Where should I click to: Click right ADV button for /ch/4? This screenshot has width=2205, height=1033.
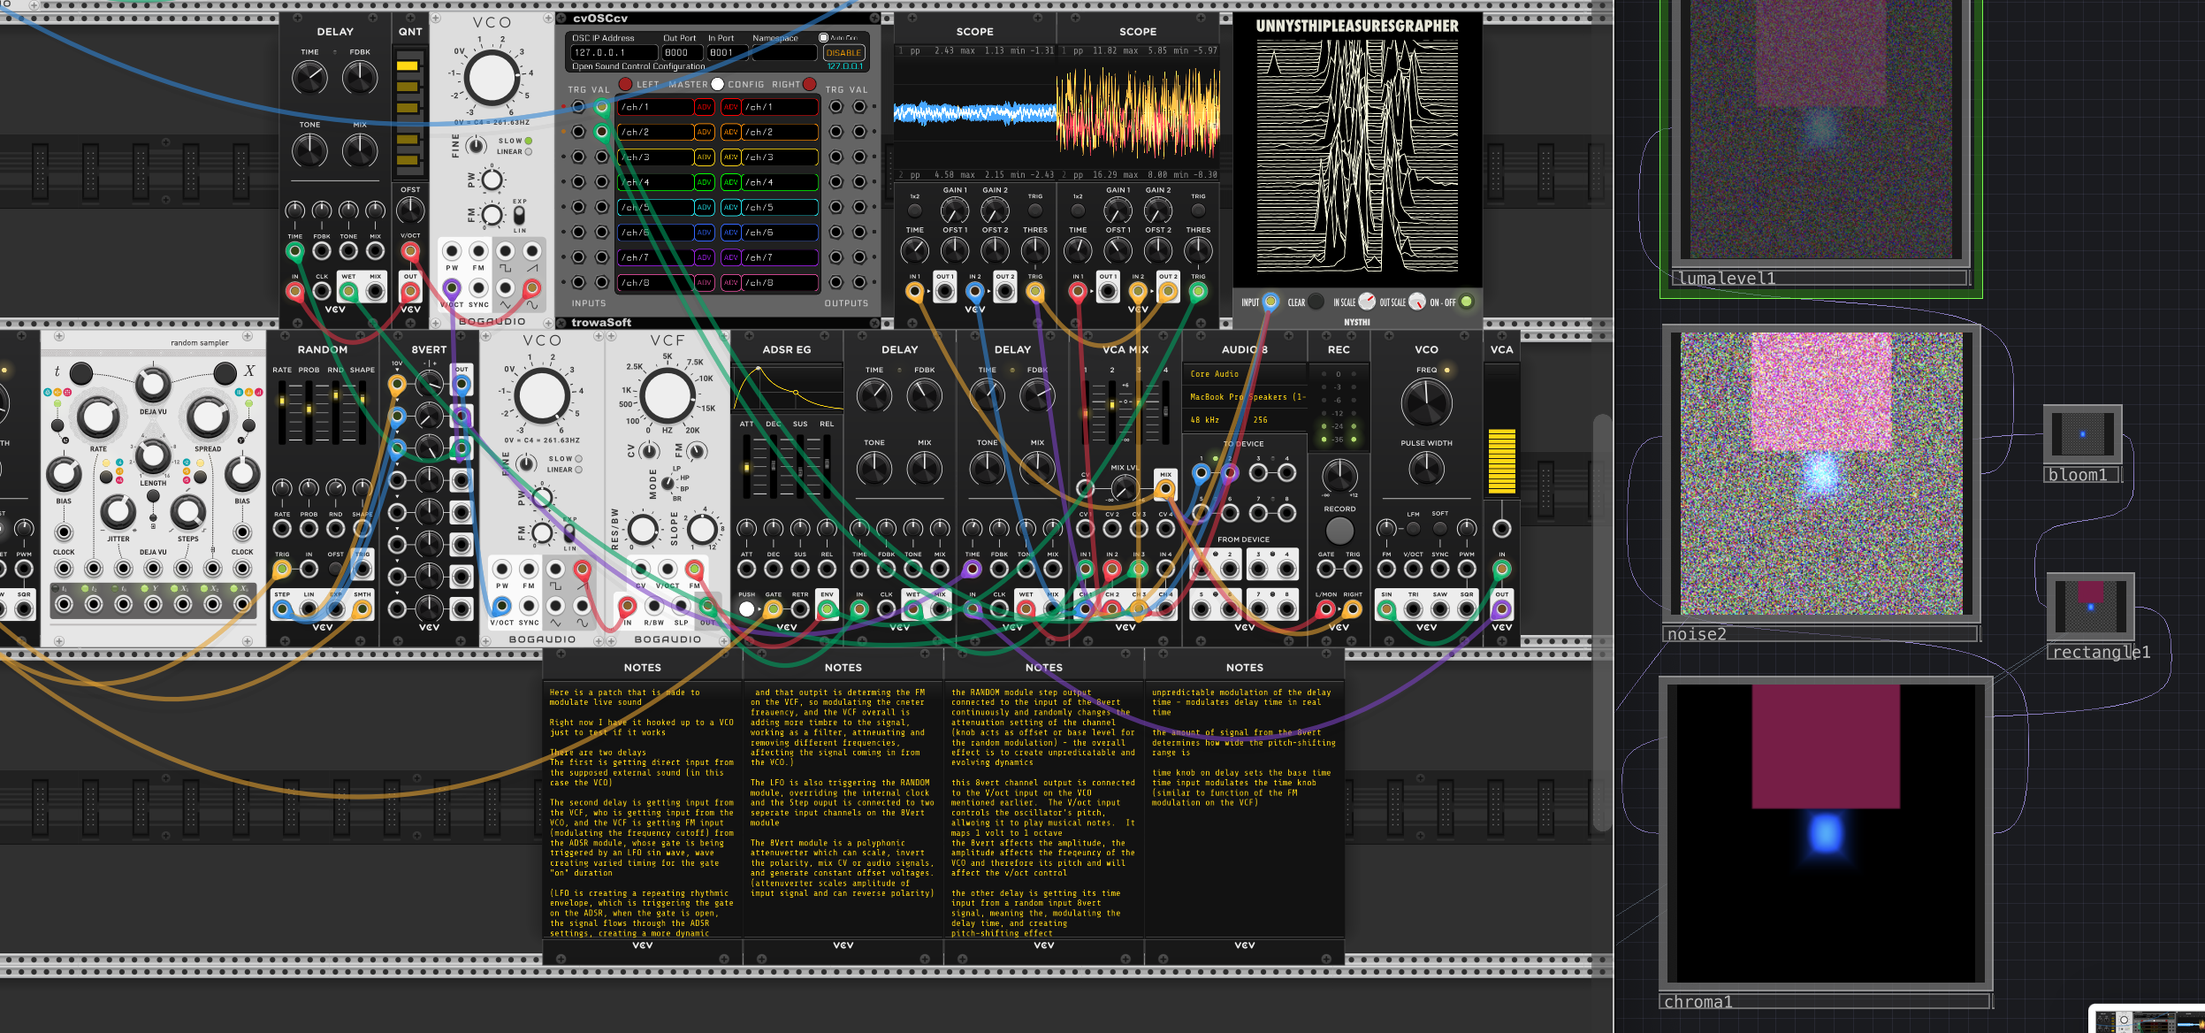(730, 182)
